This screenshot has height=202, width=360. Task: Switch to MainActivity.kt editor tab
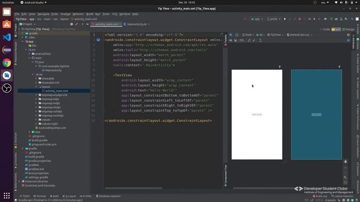pyautogui.click(x=137, y=24)
